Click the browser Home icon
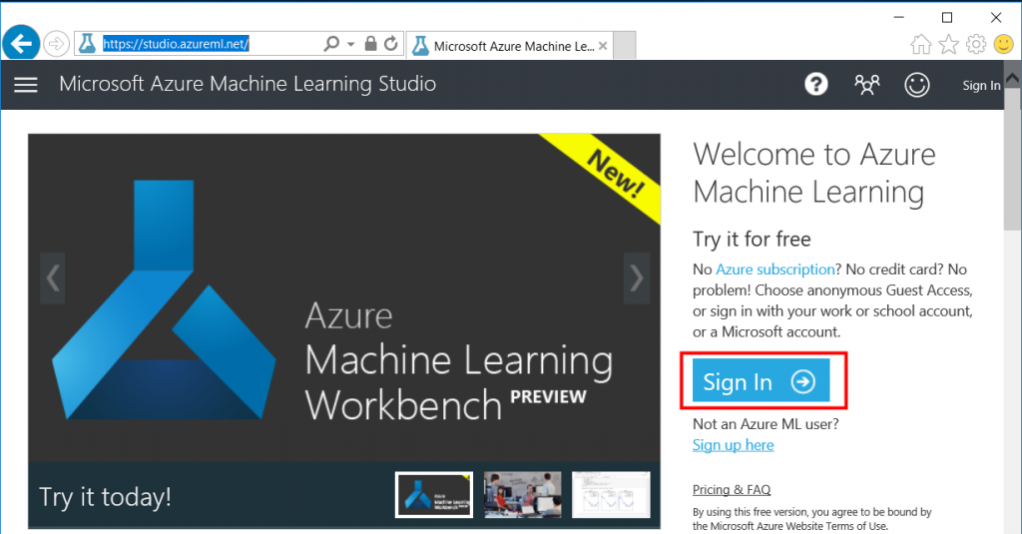 (x=921, y=44)
